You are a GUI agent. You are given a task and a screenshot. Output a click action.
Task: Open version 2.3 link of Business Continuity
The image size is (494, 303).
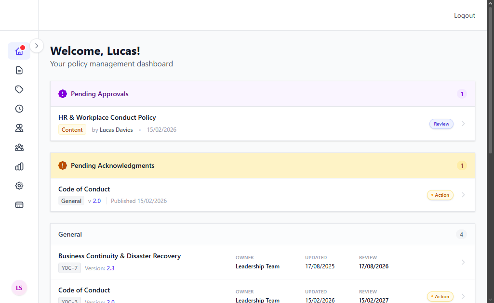110,268
